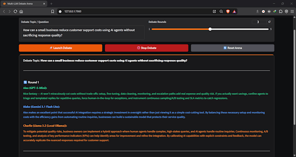Stop Debate using the red button
The width and height of the screenshot is (296, 157).
147,48
